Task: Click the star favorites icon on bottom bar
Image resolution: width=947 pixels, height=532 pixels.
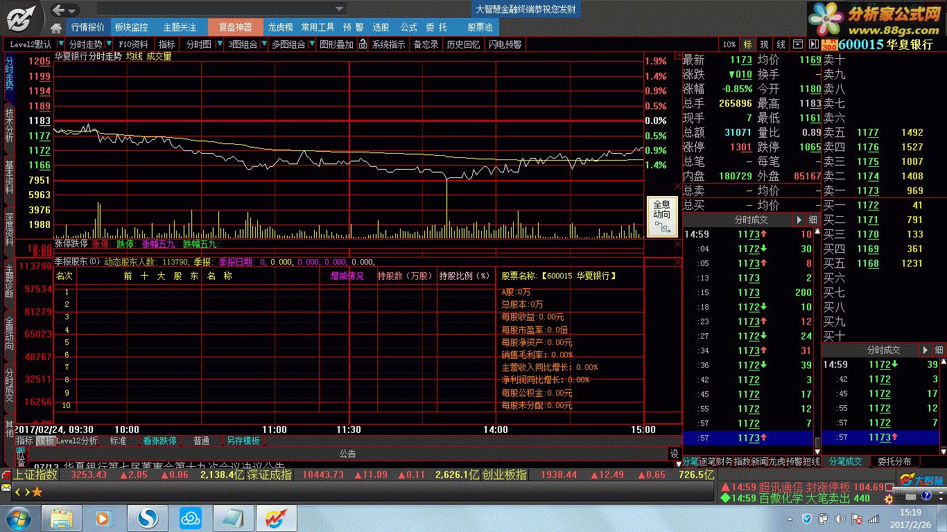Action: (37, 492)
